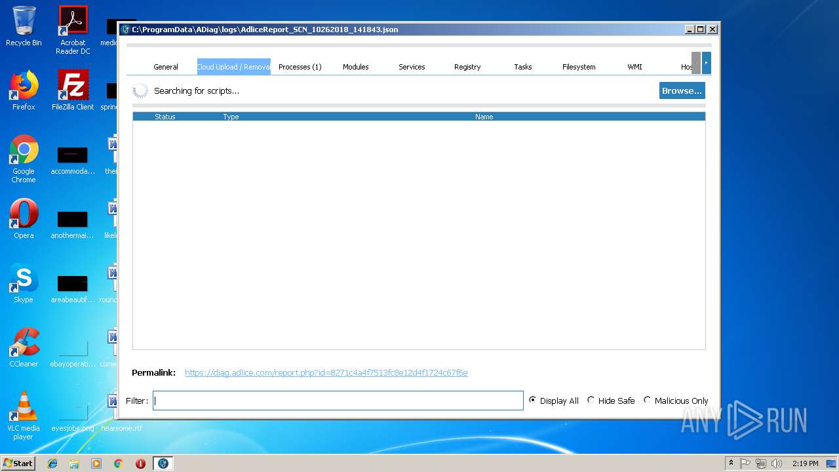Open the Action Center flag icon
This screenshot has width=839, height=472.
point(745,463)
